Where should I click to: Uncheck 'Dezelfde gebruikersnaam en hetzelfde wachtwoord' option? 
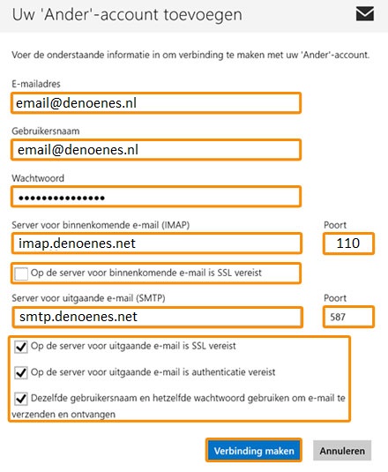point(21,399)
